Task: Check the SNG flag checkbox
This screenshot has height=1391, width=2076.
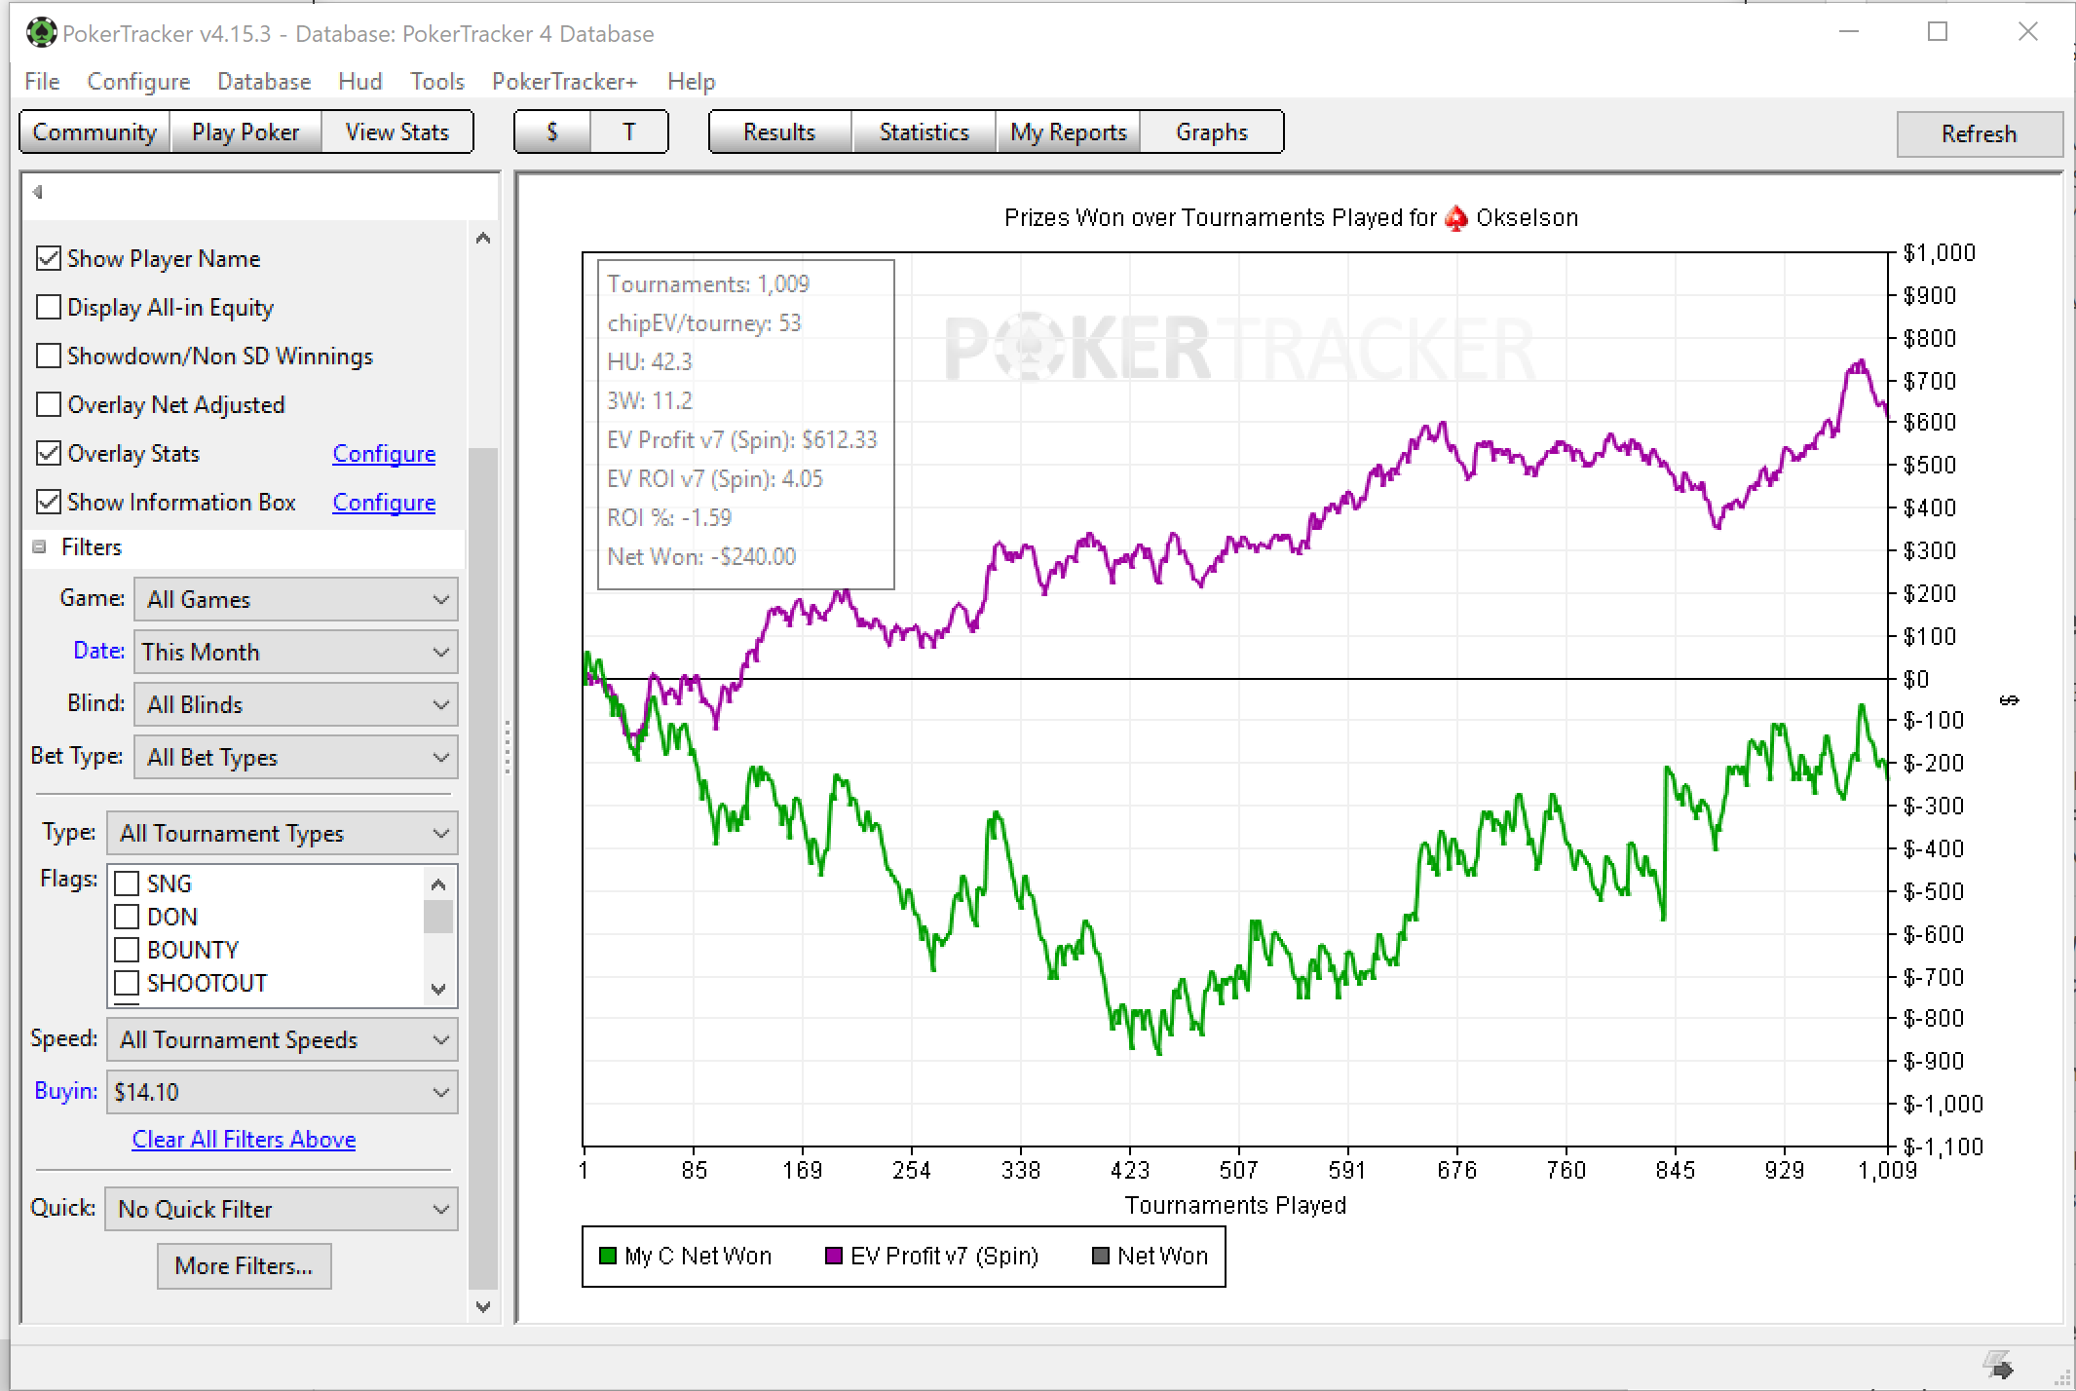Action: click(x=127, y=883)
